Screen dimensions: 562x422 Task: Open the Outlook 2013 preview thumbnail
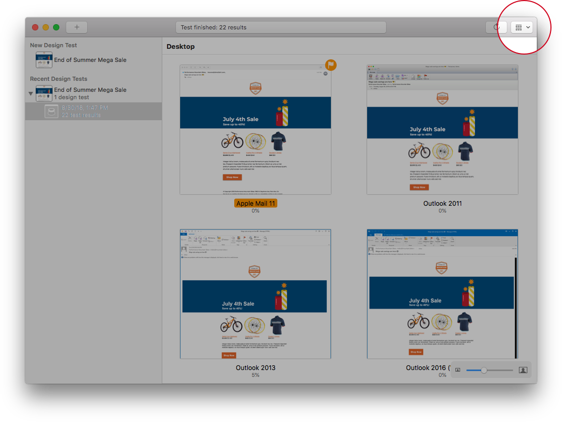point(255,294)
